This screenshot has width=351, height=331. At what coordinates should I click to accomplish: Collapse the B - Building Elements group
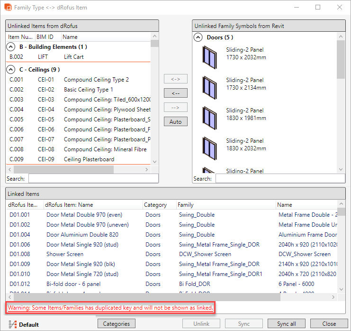(10, 47)
